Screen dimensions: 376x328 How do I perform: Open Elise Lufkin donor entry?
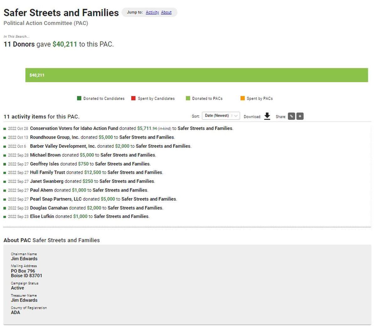pos(42,216)
